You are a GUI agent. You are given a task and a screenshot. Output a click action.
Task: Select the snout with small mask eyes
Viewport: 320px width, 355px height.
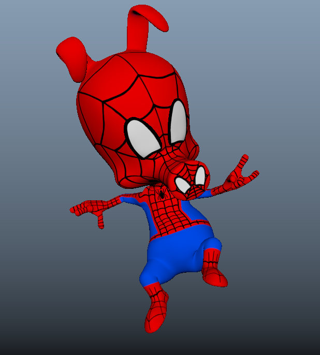[189, 179]
